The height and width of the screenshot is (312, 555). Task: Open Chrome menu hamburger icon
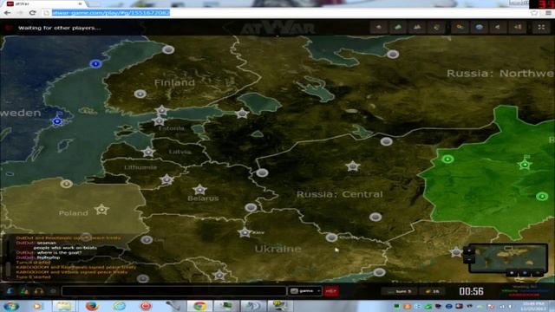point(548,13)
